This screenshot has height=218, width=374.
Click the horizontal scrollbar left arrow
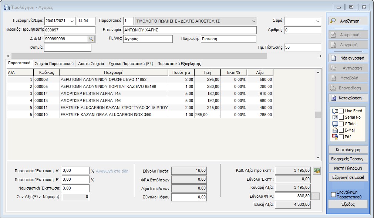(x=9, y=56)
